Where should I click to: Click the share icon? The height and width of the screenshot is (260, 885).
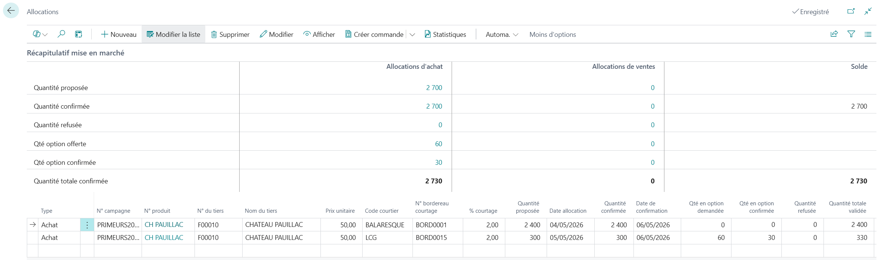point(834,34)
